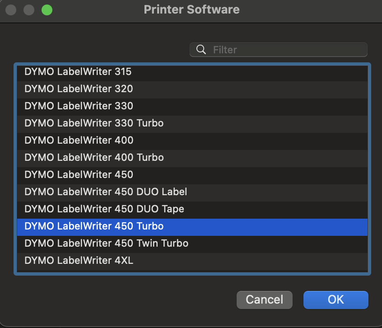Click the red close button on the window
The height and width of the screenshot is (328, 382).
(10, 9)
